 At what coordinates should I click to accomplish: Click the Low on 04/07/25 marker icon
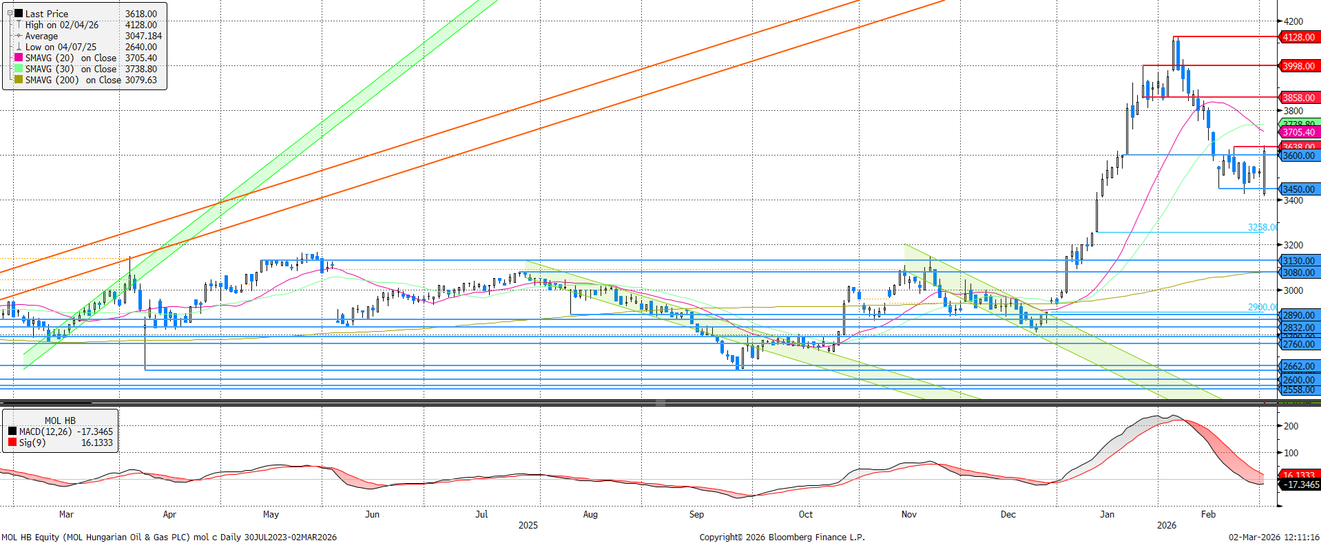[19, 47]
